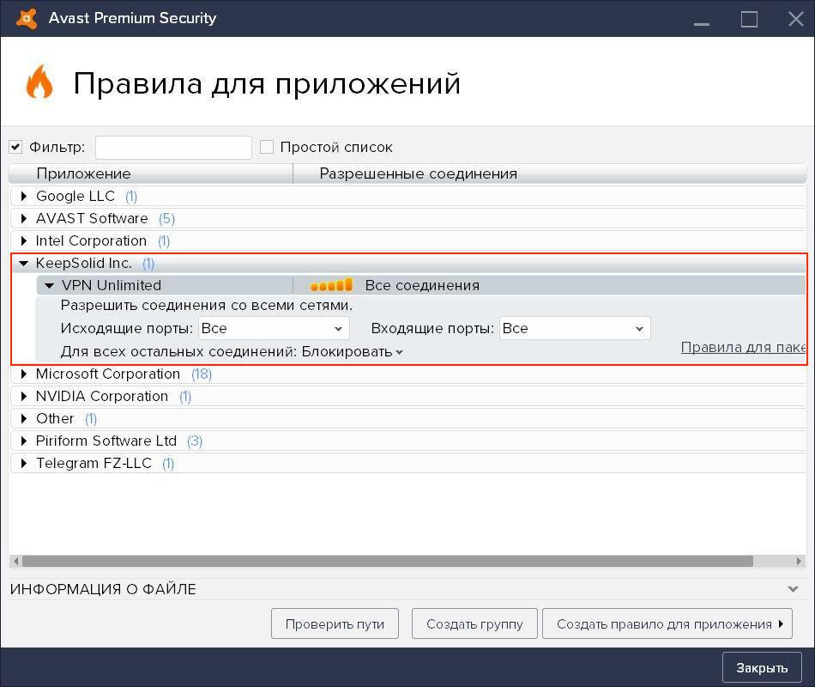Open the Блокировать dropdown for other connections
Viewport: 815px width, 687px height.
coord(353,351)
